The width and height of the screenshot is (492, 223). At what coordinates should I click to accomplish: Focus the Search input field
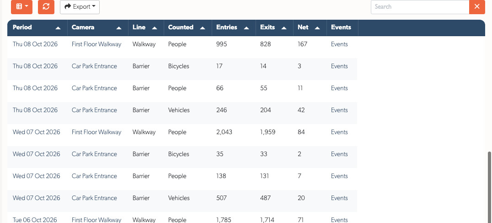[420, 6]
